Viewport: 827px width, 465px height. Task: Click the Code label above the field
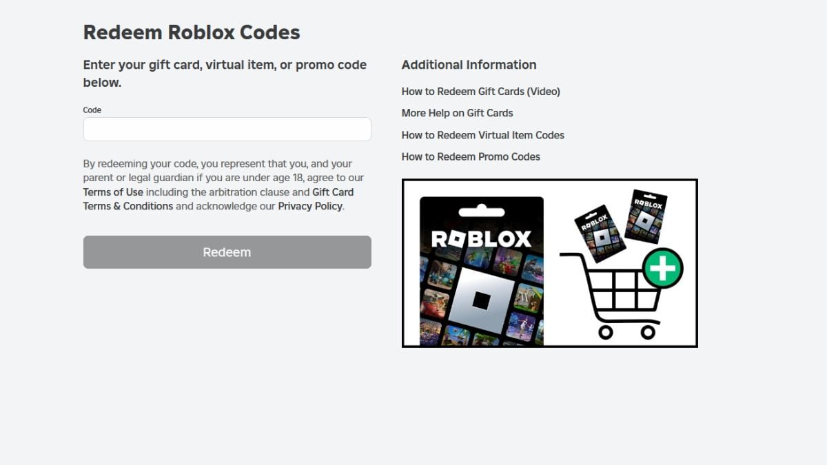(92, 110)
